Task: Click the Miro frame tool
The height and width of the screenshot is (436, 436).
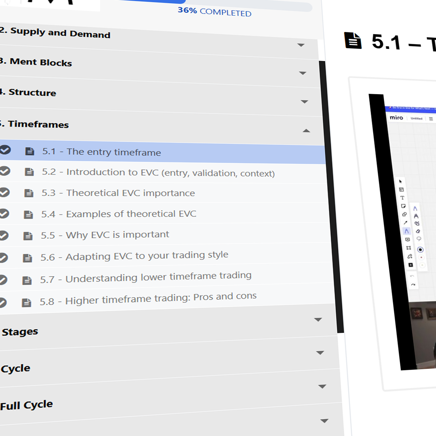Action: [409, 248]
